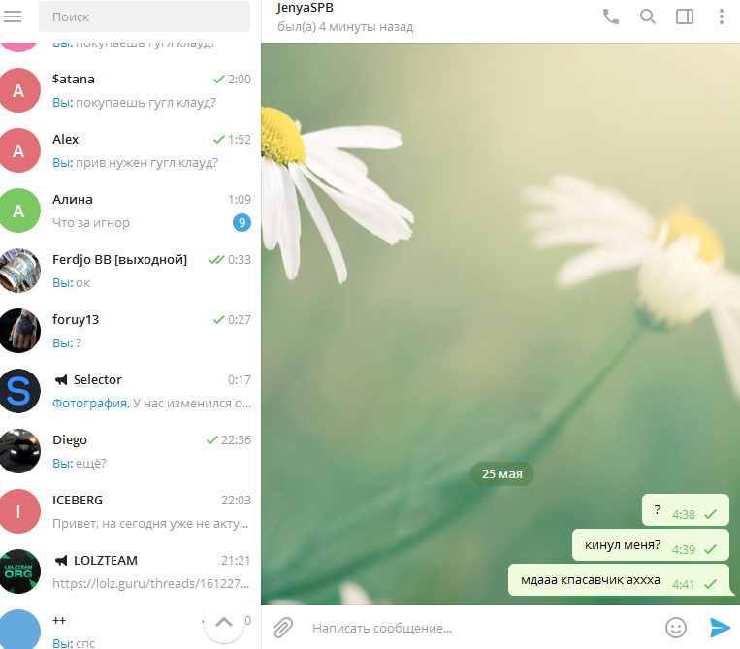Click the Написать сообщение message field
The width and height of the screenshot is (740, 649).
point(481,629)
